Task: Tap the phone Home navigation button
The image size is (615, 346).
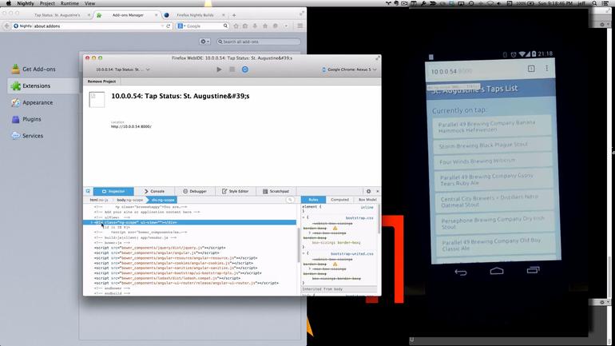Action: tap(497, 271)
